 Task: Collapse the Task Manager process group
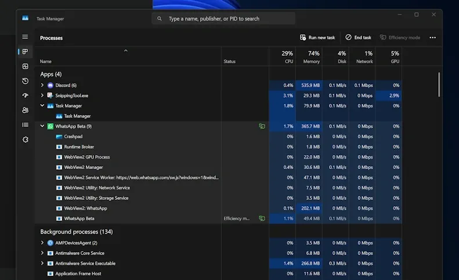(42, 105)
